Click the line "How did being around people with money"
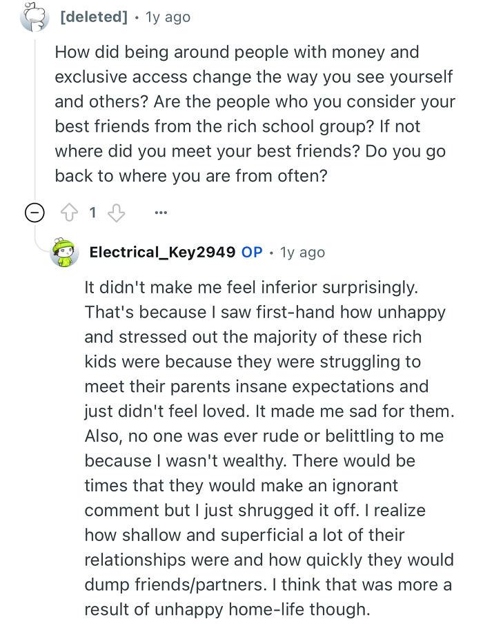483x628 pixels. (x=237, y=52)
